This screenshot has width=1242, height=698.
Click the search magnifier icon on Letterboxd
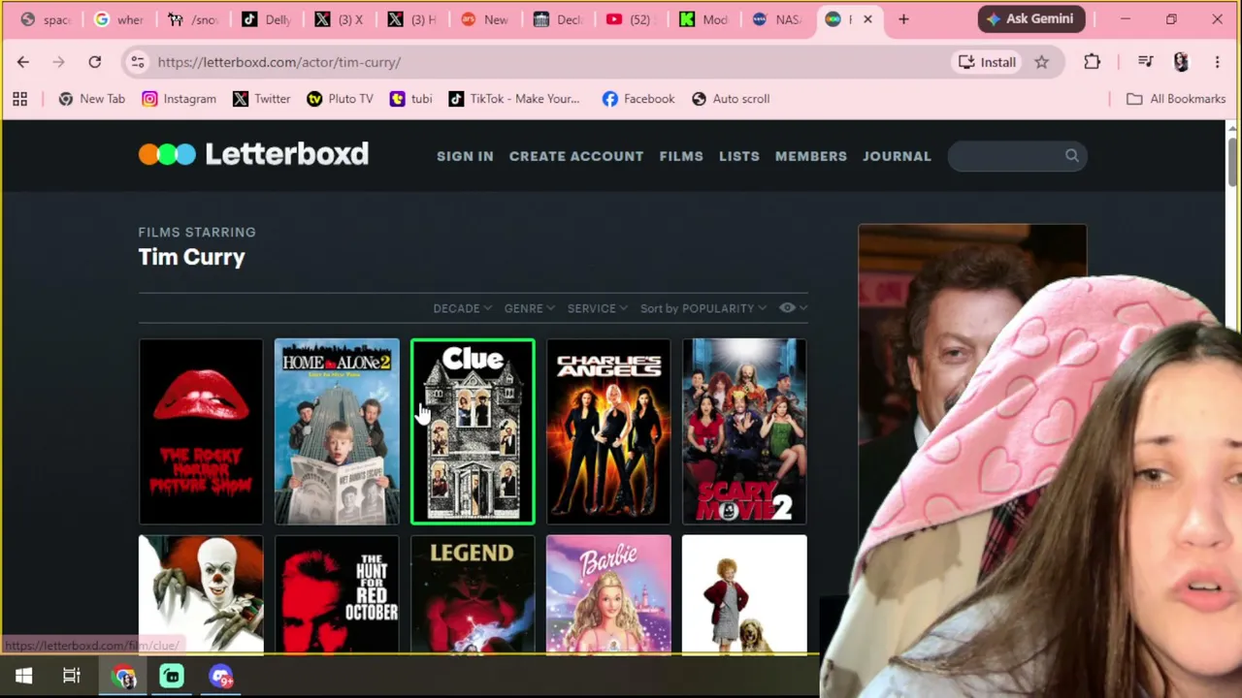1071,156
